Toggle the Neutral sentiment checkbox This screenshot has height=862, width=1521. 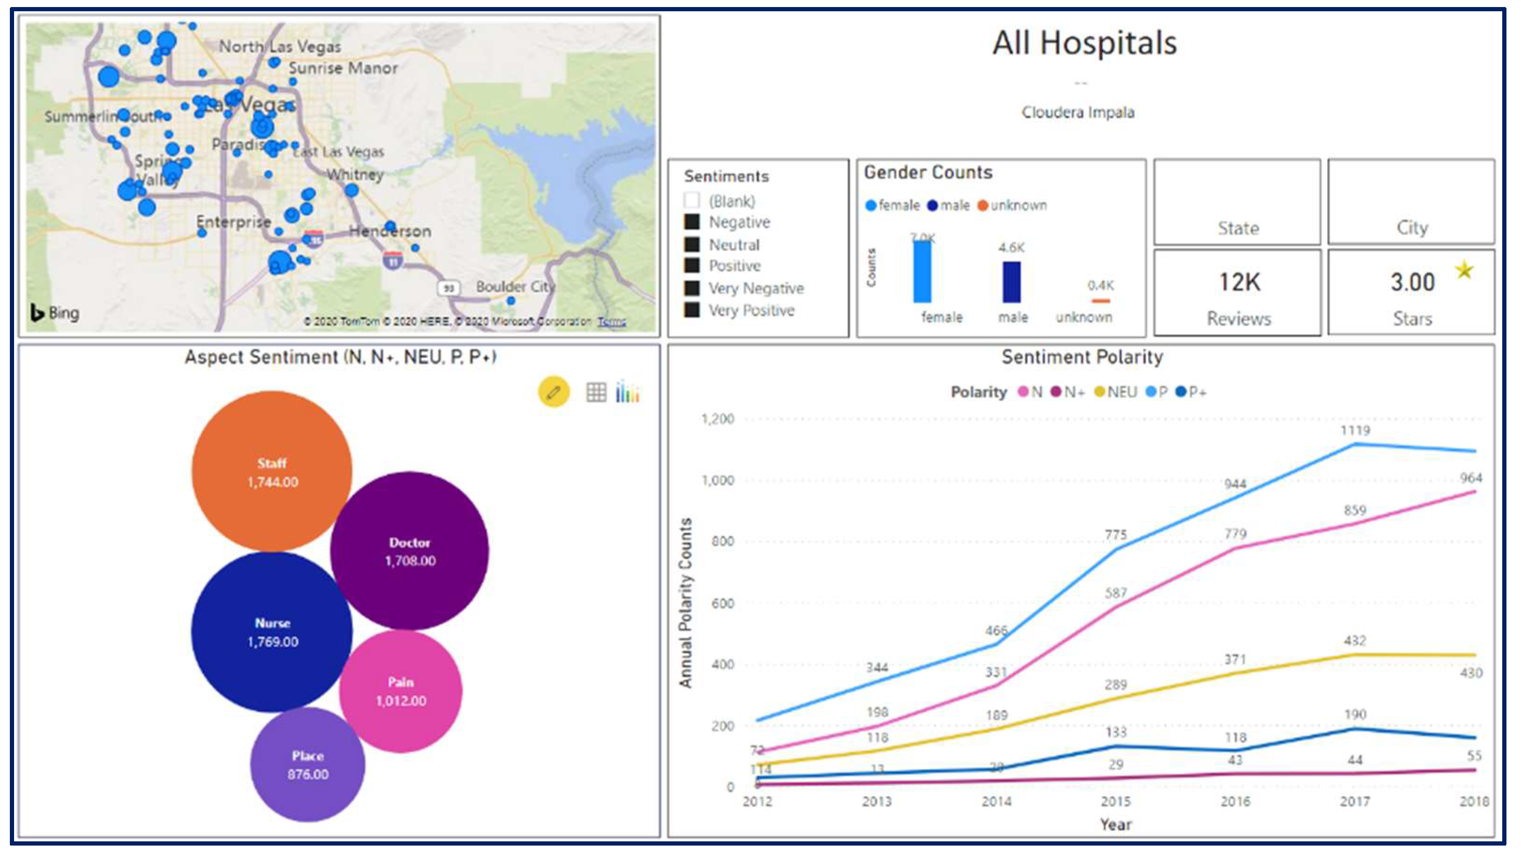click(x=691, y=244)
